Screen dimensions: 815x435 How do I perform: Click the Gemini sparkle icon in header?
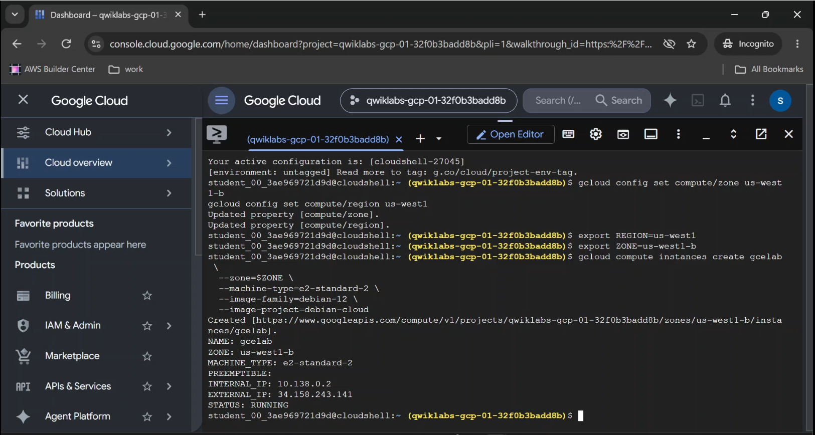pos(670,100)
